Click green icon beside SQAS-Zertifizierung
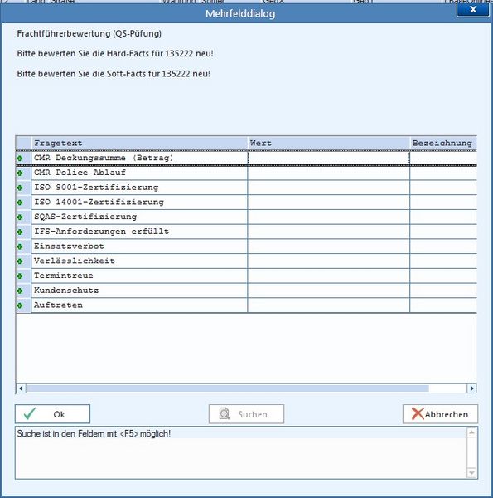Image resolution: width=493 pixels, height=498 pixels. (x=20, y=217)
